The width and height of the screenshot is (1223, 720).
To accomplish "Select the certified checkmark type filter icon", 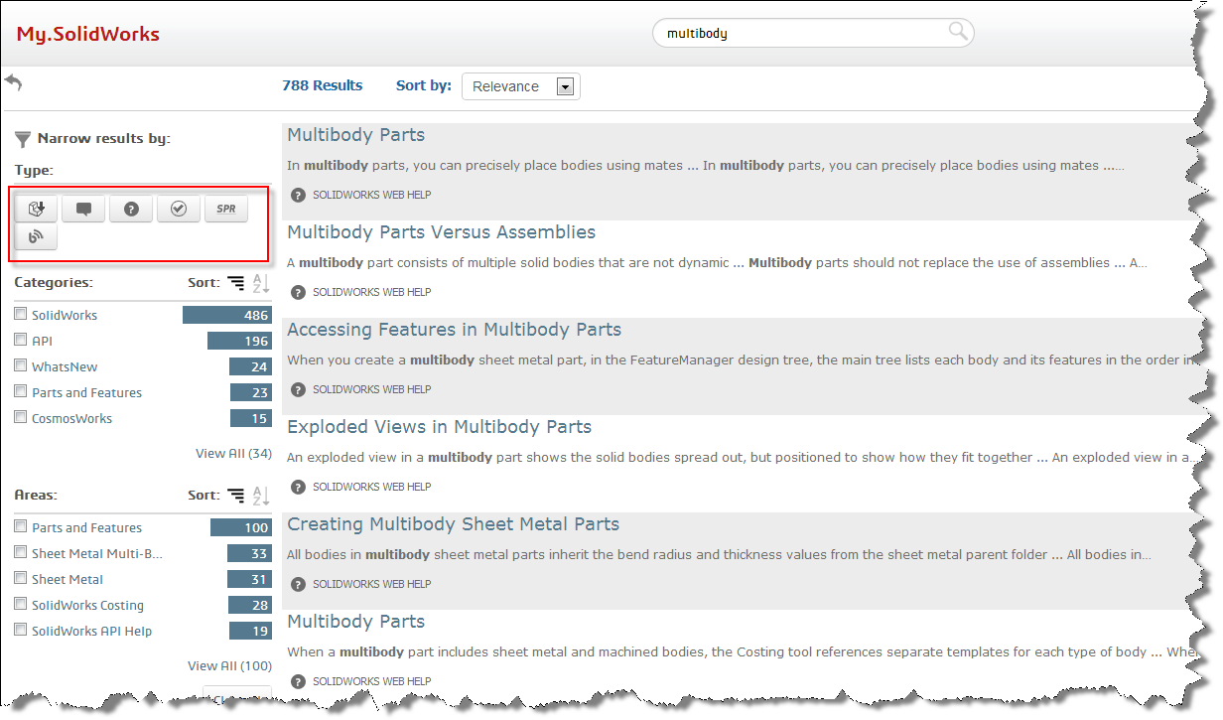I will click(178, 209).
